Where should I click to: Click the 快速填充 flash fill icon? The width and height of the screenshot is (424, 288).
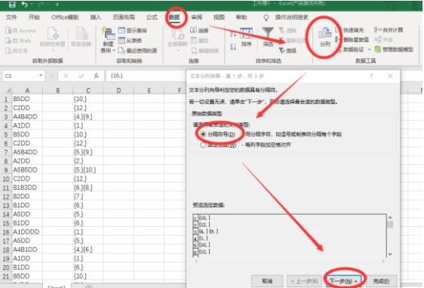coord(339,29)
